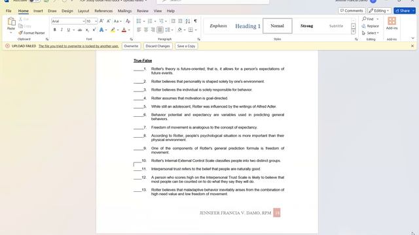Viewport: 419px width, 235px height.
Task: Open the Comments pane
Action: (352, 10)
